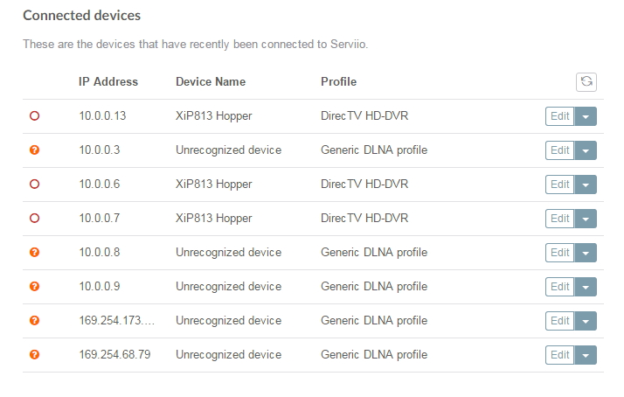Click red circle status icon for 10.0.0.7
The image size is (624, 397).
pos(35,219)
